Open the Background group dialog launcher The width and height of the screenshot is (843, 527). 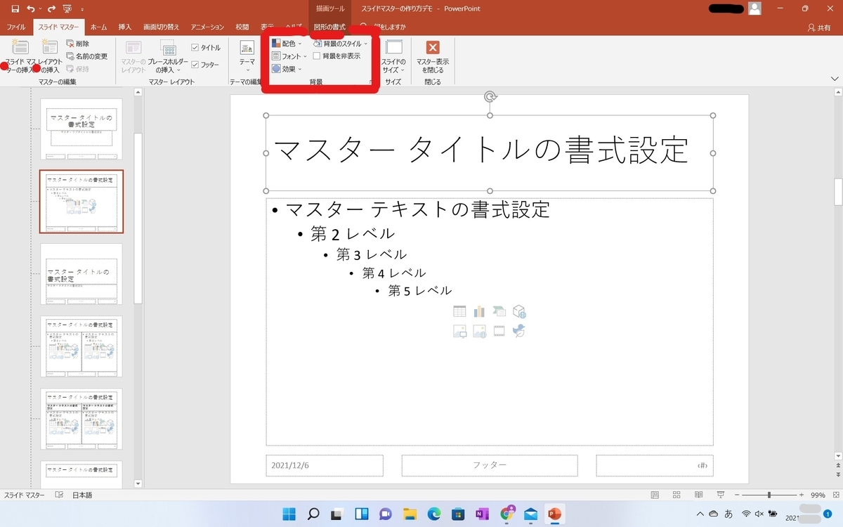click(x=370, y=82)
